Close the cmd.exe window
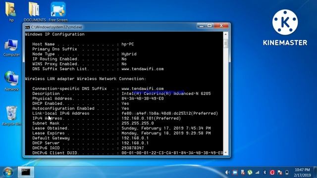The height and width of the screenshot is (178, 317). 221,26
